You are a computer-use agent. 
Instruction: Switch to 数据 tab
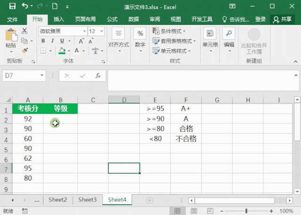[134, 19]
